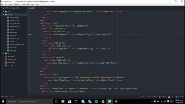The image size is (185, 104).
Task: Click the .gitignore file icon
Action: pyautogui.click(x=6, y=57)
